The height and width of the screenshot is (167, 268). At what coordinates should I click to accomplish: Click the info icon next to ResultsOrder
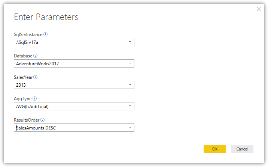click(x=43, y=120)
